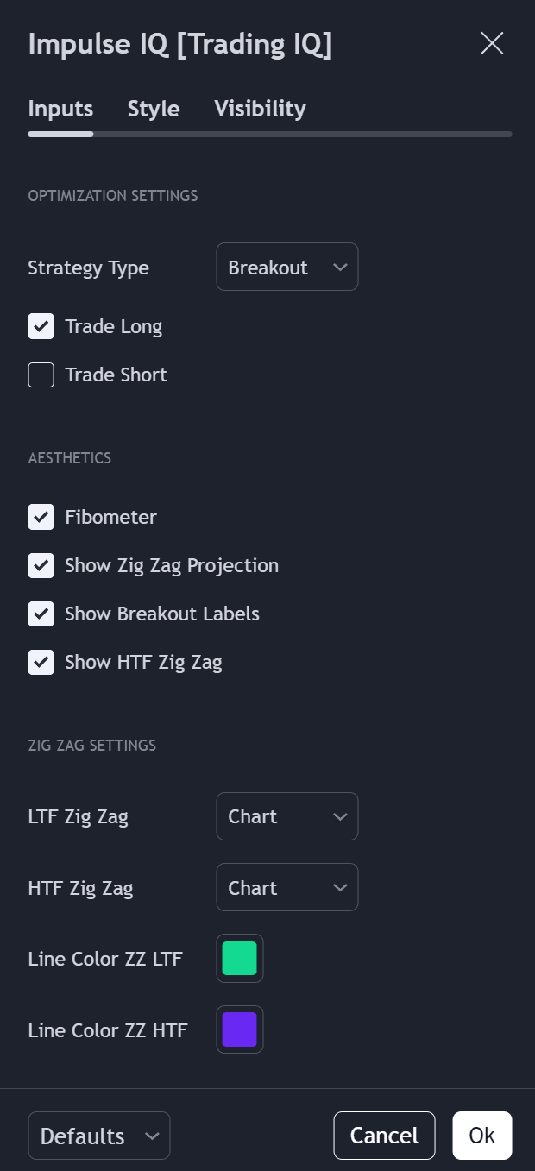
Task: Open the LTF Zig Zag timeframe dropdown
Action: (x=286, y=816)
